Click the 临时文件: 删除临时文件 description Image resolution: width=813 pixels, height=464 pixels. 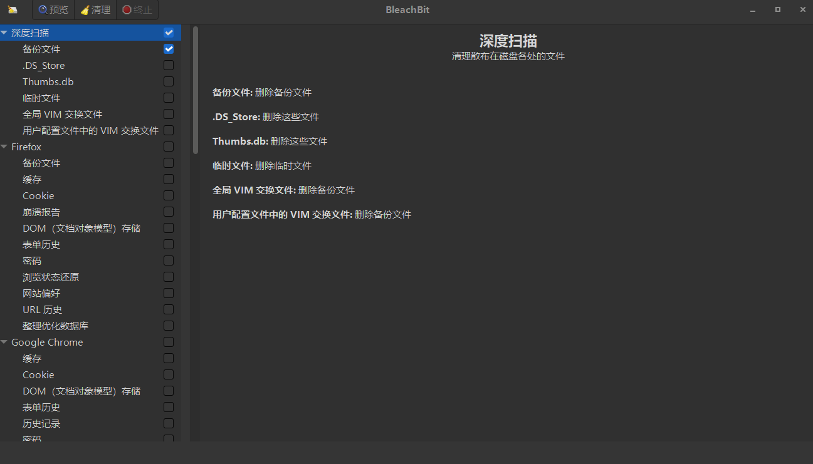tap(262, 166)
